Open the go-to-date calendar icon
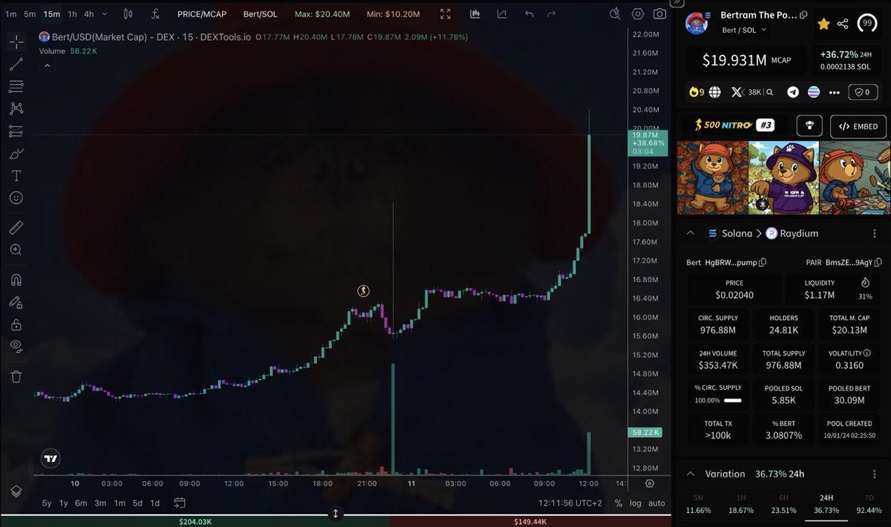The height and width of the screenshot is (527, 891). coord(179,503)
